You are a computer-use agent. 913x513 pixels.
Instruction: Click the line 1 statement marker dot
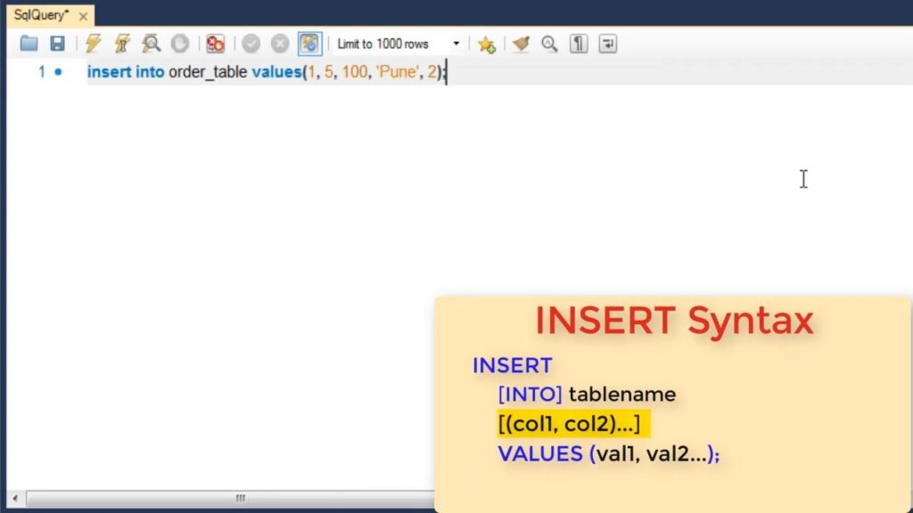pyautogui.click(x=58, y=72)
